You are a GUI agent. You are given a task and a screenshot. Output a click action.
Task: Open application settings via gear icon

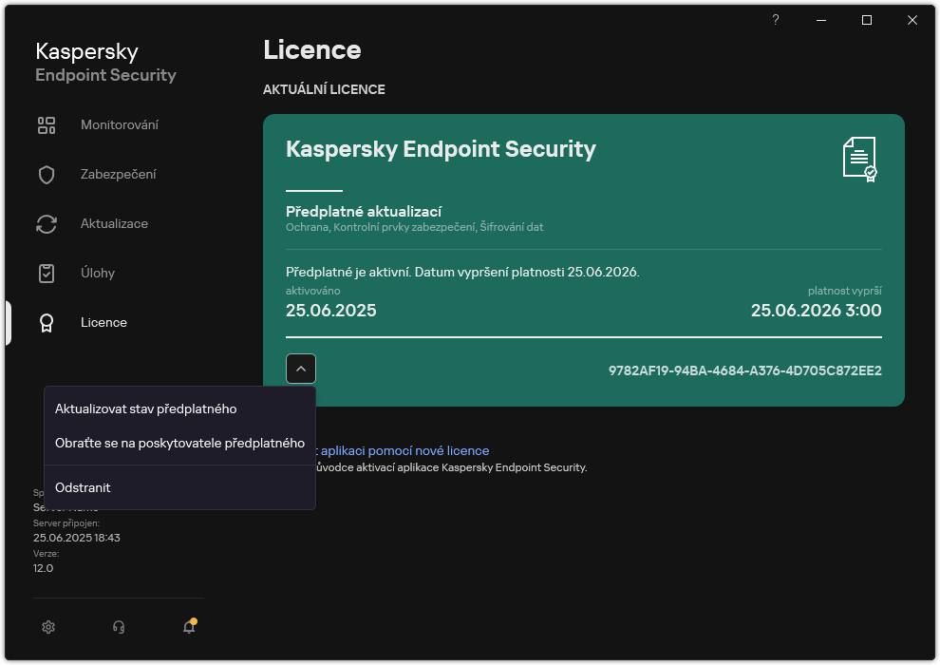coord(47,627)
